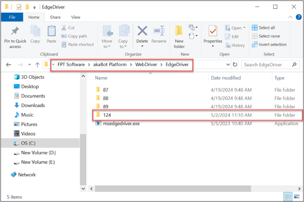Expand the Properties dropdown arrow
The width and height of the screenshot is (304, 202).
tap(213, 46)
